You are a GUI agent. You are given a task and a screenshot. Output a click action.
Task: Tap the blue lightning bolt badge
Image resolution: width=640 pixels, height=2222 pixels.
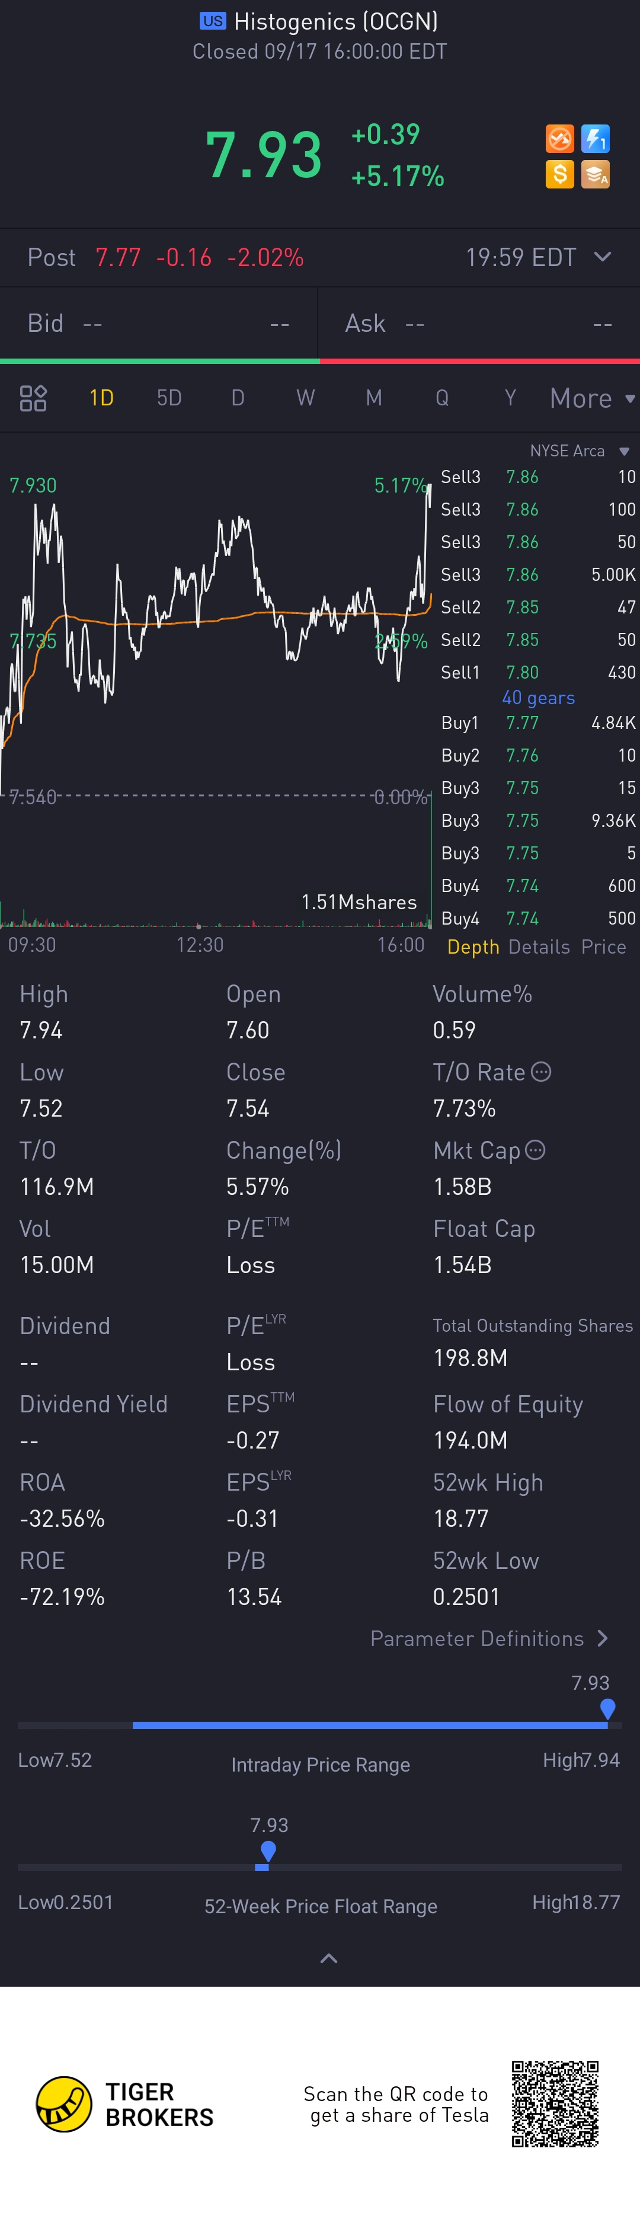coord(595,139)
